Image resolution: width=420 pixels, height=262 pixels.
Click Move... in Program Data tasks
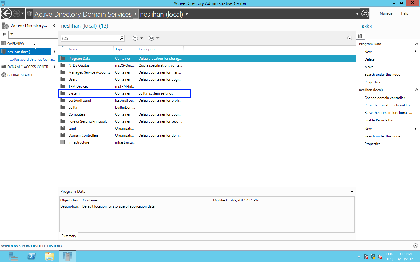pos(370,67)
